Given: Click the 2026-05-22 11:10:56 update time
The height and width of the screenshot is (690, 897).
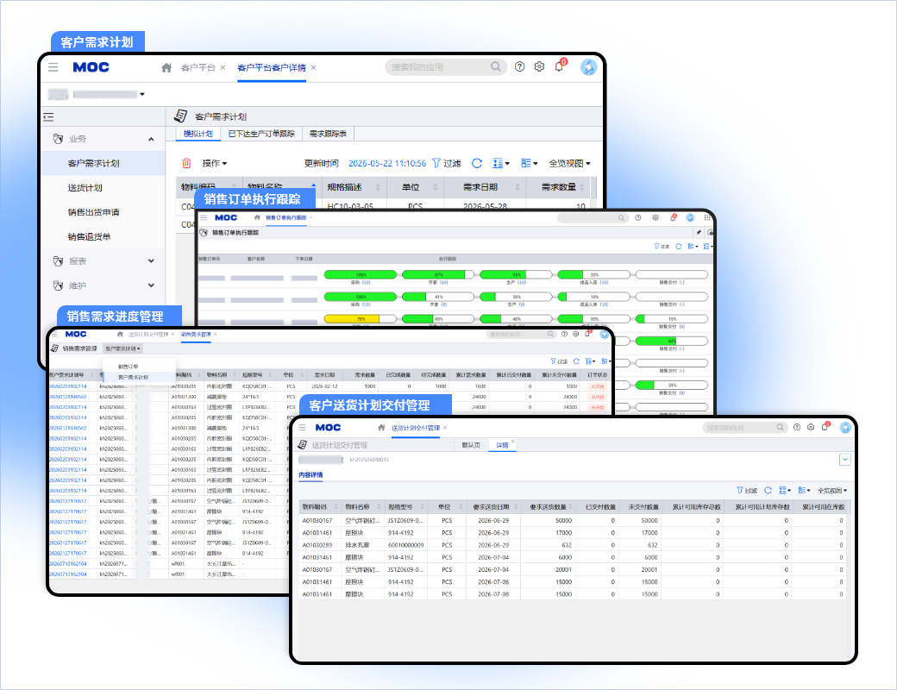Looking at the screenshot, I should [386, 163].
